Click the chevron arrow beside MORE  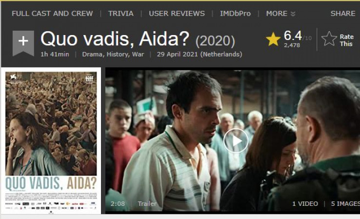pos(293,14)
